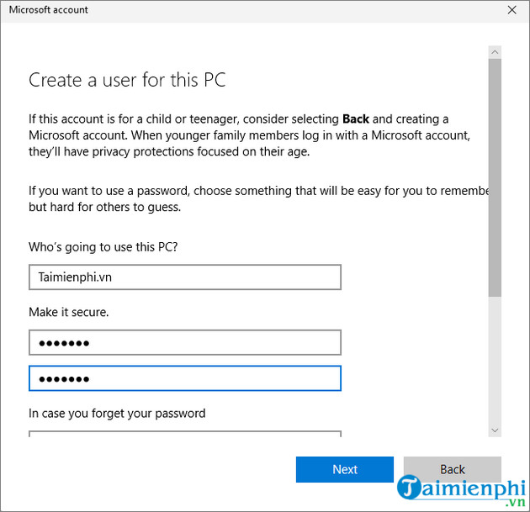
Task: Close the Microsoft account dialog
Action: pos(512,10)
